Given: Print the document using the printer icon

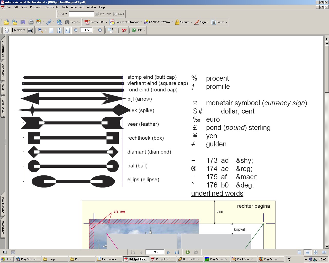Looking at the screenshot, I should (31, 22).
